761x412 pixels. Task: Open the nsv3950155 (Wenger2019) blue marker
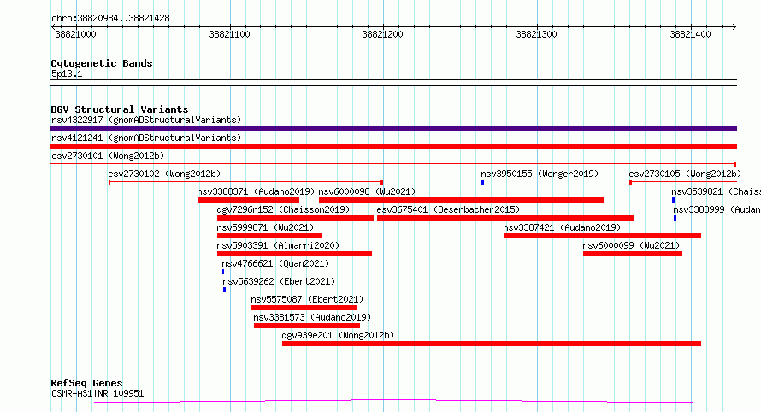(x=482, y=182)
